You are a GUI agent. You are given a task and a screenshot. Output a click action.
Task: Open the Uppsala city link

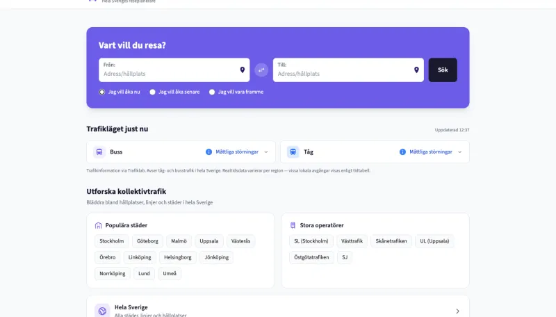point(209,241)
